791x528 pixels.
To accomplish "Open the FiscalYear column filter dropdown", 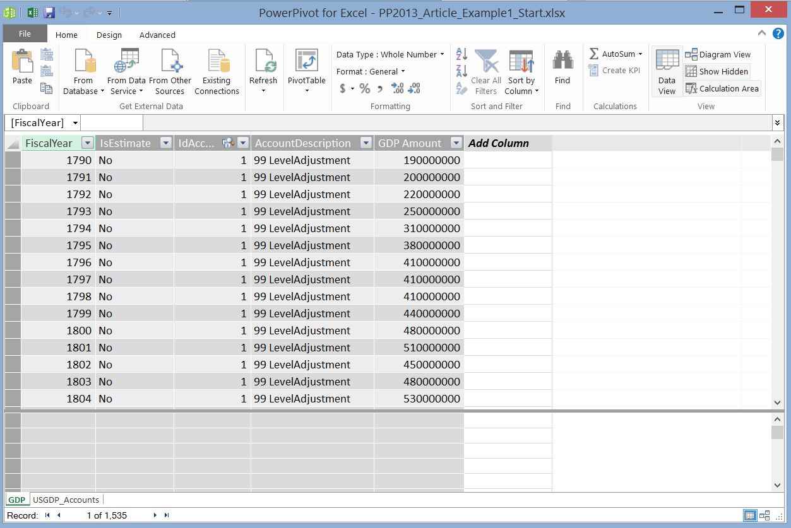I will click(x=87, y=143).
